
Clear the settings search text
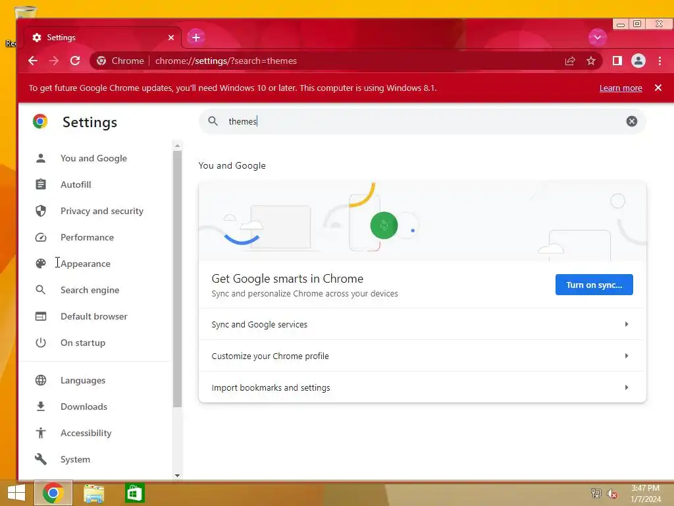pos(631,121)
